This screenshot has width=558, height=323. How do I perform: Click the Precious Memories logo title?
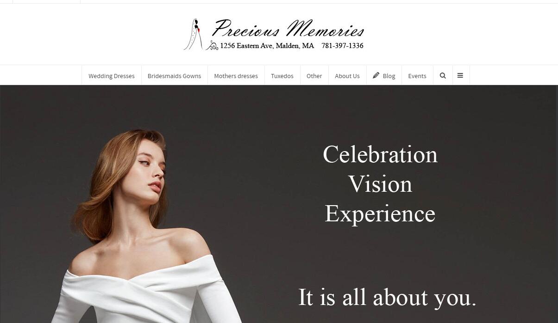click(288, 29)
